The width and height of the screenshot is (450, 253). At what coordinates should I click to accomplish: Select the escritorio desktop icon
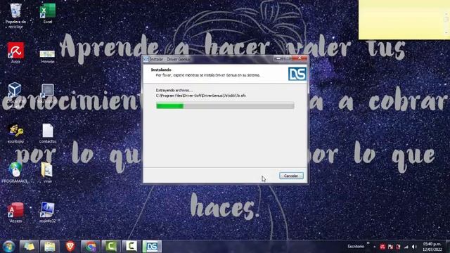tap(15, 133)
